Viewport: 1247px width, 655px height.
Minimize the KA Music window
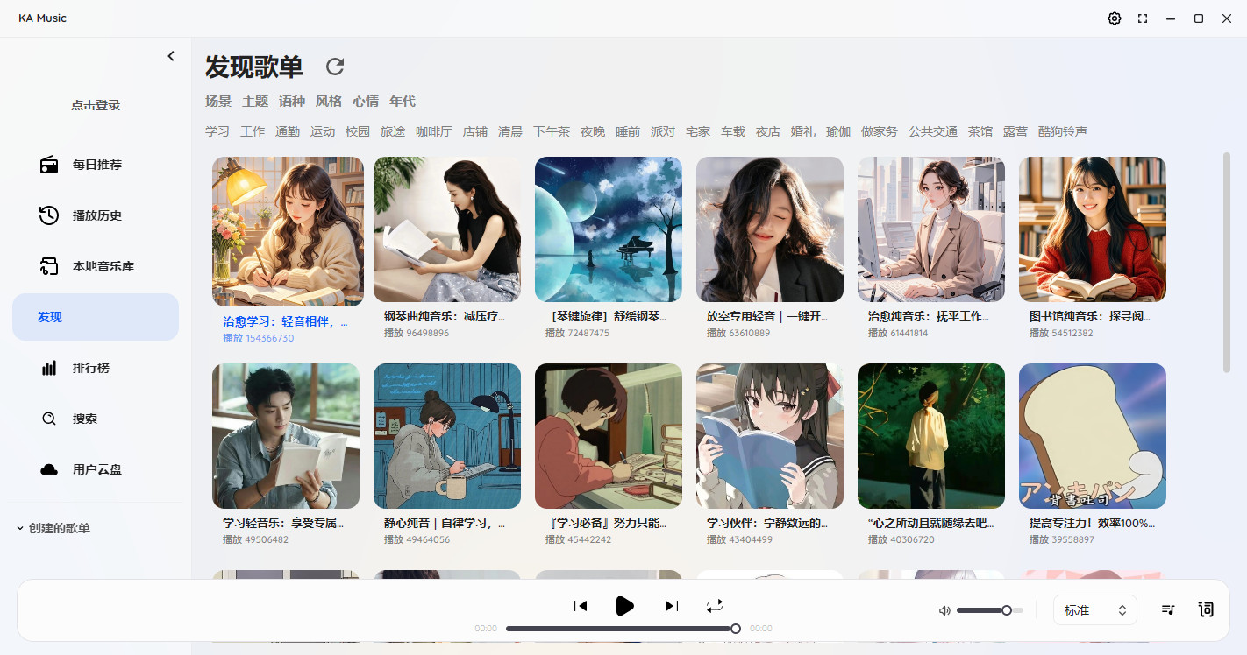[x=1171, y=18]
